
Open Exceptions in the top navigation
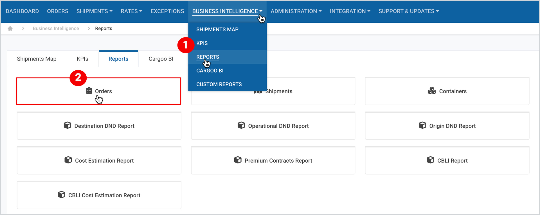tap(167, 11)
